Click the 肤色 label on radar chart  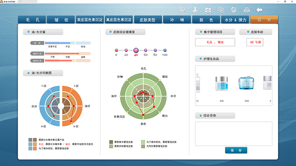[x=143, y=124]
